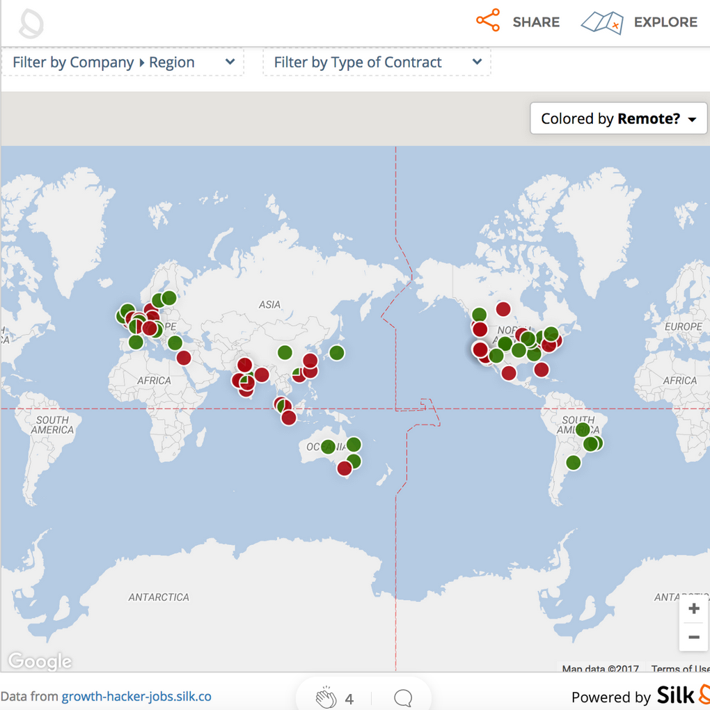Open the Terms of Use link

tap(680, 669)
